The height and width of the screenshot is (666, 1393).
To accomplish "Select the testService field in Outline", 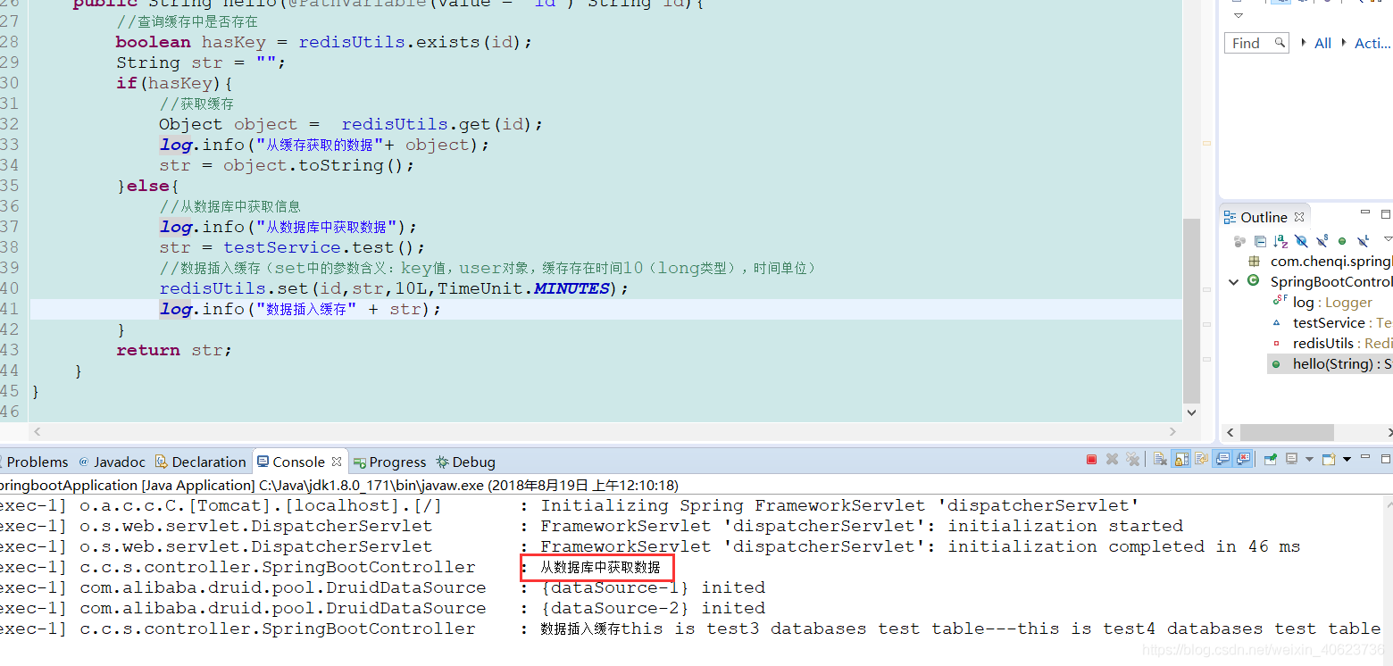I will [1342, 323].
